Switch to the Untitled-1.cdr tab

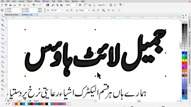27,15
